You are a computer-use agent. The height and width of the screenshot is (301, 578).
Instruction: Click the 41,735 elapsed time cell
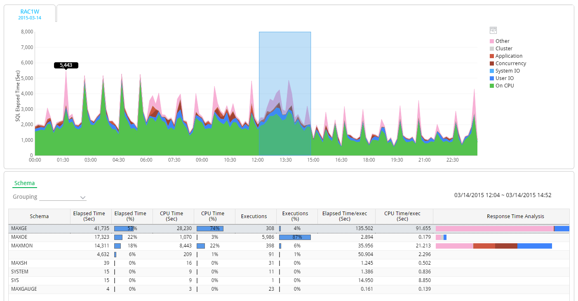pyautogui.click(x=91, y=228)
